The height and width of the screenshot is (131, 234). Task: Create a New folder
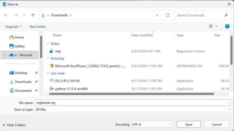[38, 27]
